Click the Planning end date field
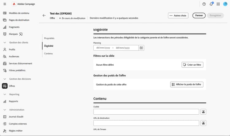Screen dimensions: 230x136 click(123, 48)
